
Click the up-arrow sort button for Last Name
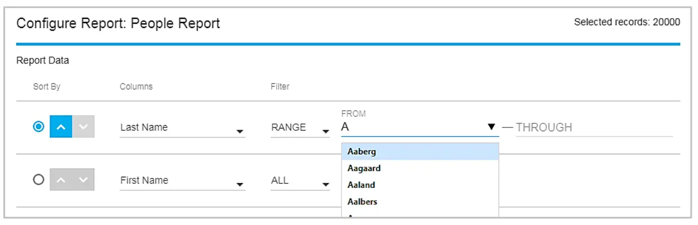(61, 127)
